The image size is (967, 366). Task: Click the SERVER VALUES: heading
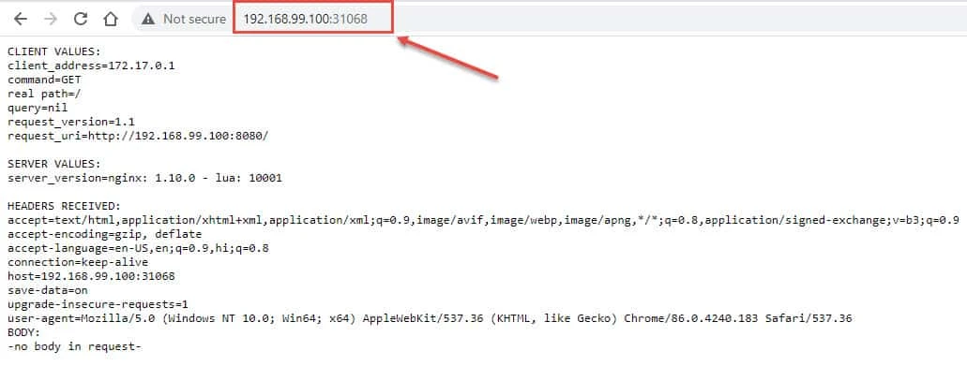pyautogui.click(x=53, y=164)
